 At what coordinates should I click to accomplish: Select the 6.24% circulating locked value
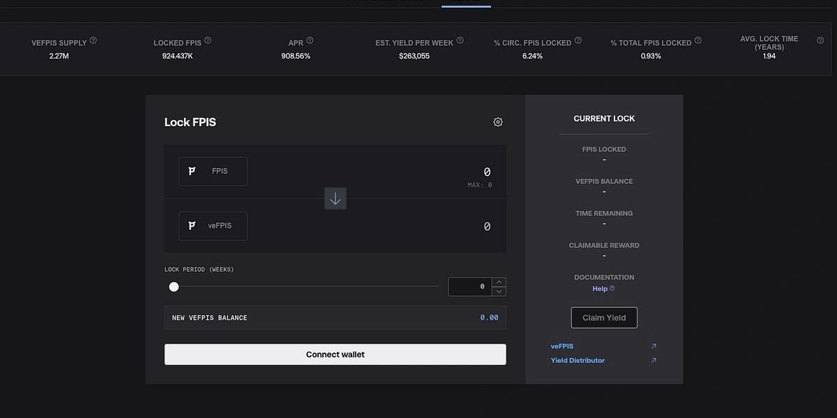pyautogui.click(x=532, y=56)
